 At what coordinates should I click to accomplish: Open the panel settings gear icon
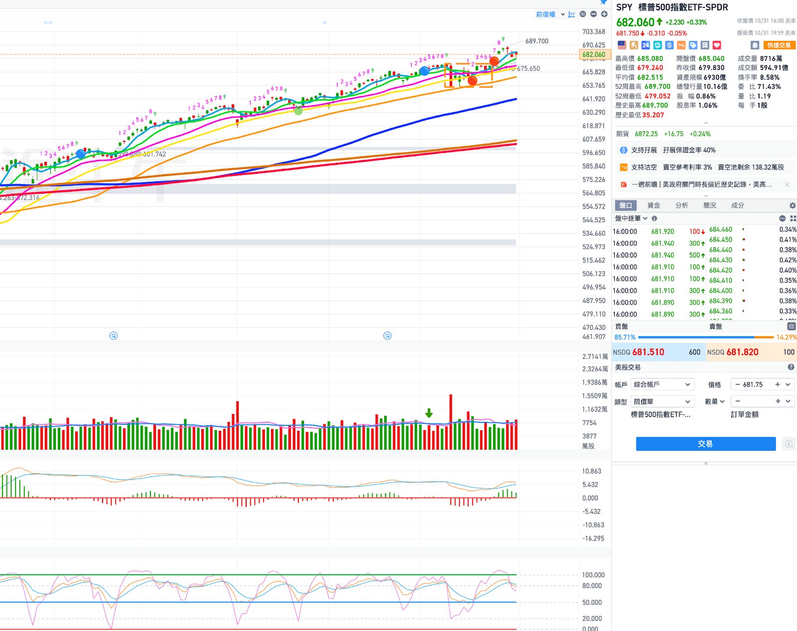tap(793, 205)
